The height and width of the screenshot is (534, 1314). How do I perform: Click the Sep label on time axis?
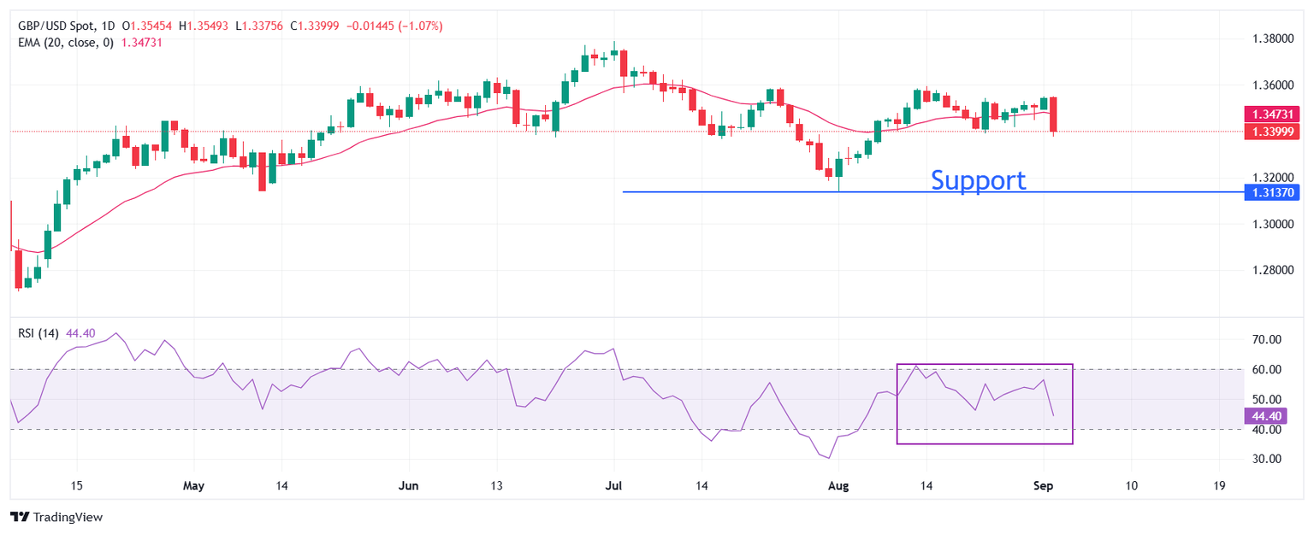(x=1043, y=485)
